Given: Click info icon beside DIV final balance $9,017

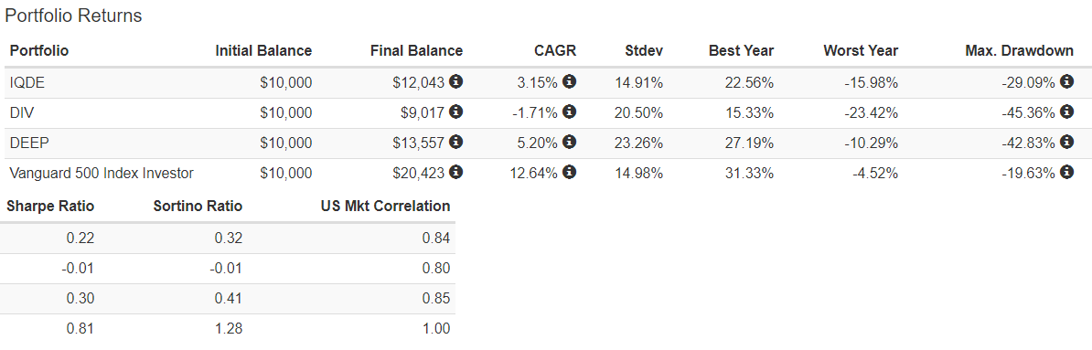Looking at the screenshot, I should 456,112.
